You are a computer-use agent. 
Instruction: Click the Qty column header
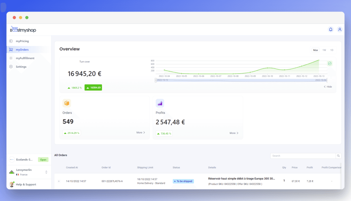(284, 168)
